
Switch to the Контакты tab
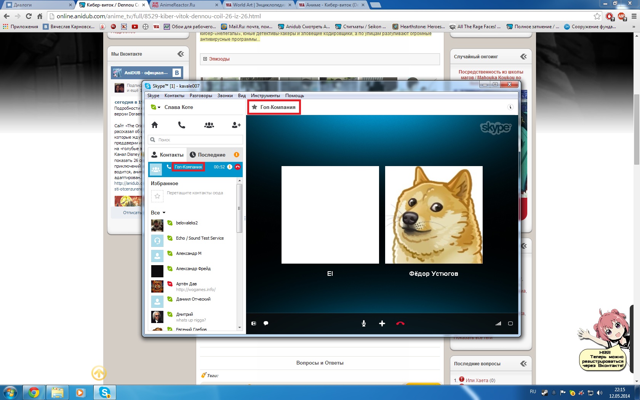168,155
